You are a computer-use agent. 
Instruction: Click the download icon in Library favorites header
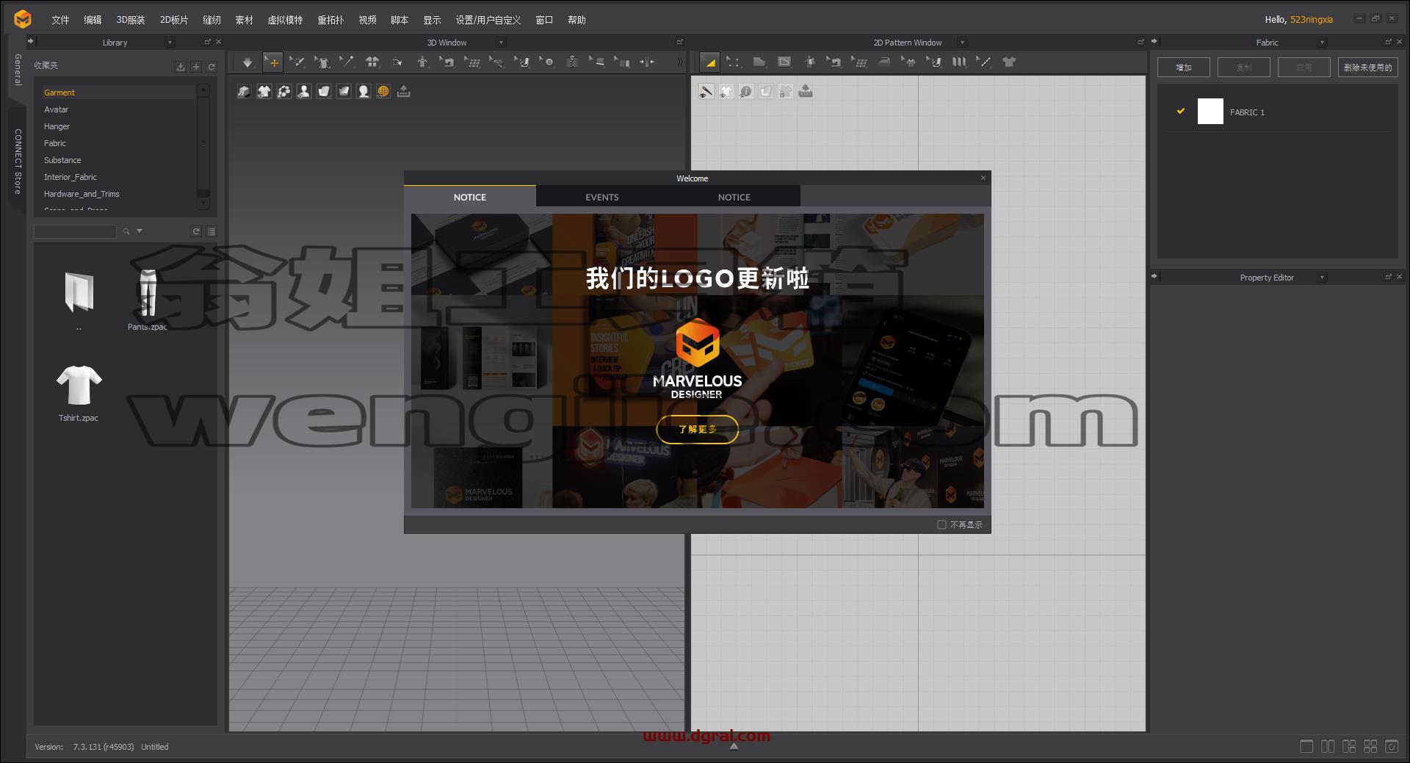[x=181, y=67]
